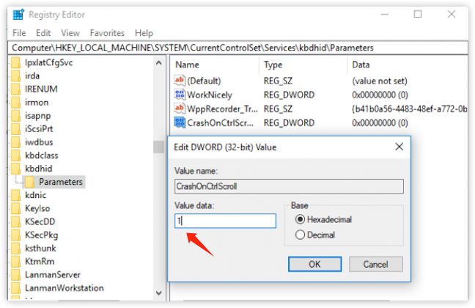
Task: Select the KSecDD folder icon
Action: pos(15,221)
